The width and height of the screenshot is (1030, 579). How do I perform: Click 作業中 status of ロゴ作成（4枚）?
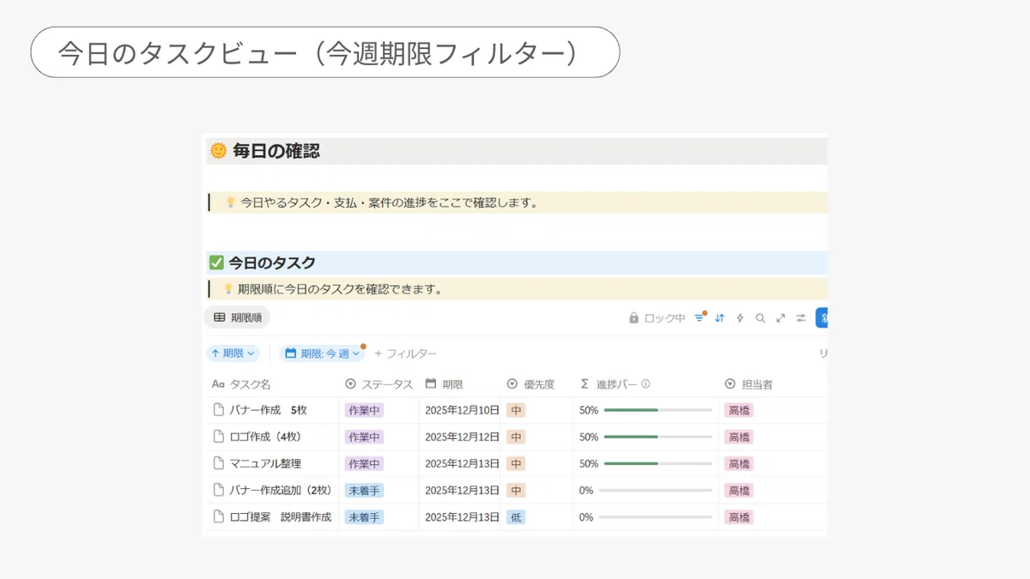point(364,437)
